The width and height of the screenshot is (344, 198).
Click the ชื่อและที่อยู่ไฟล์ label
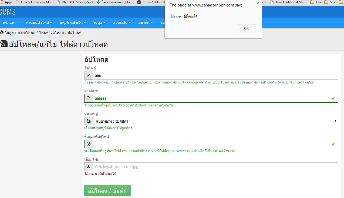tap(97, 137)
